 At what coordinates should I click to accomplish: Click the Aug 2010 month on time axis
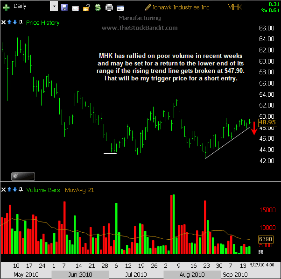pos(191,274)
